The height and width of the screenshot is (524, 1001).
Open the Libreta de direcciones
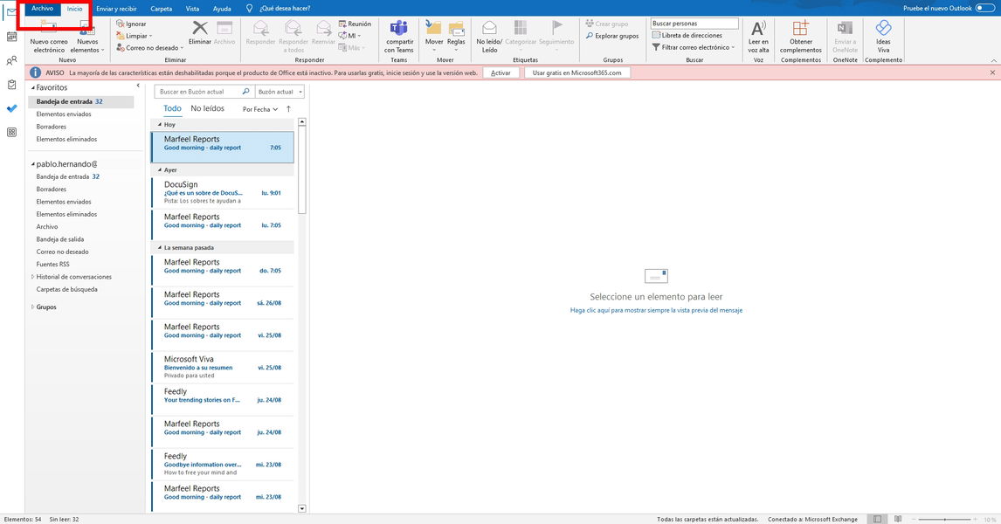687,36
